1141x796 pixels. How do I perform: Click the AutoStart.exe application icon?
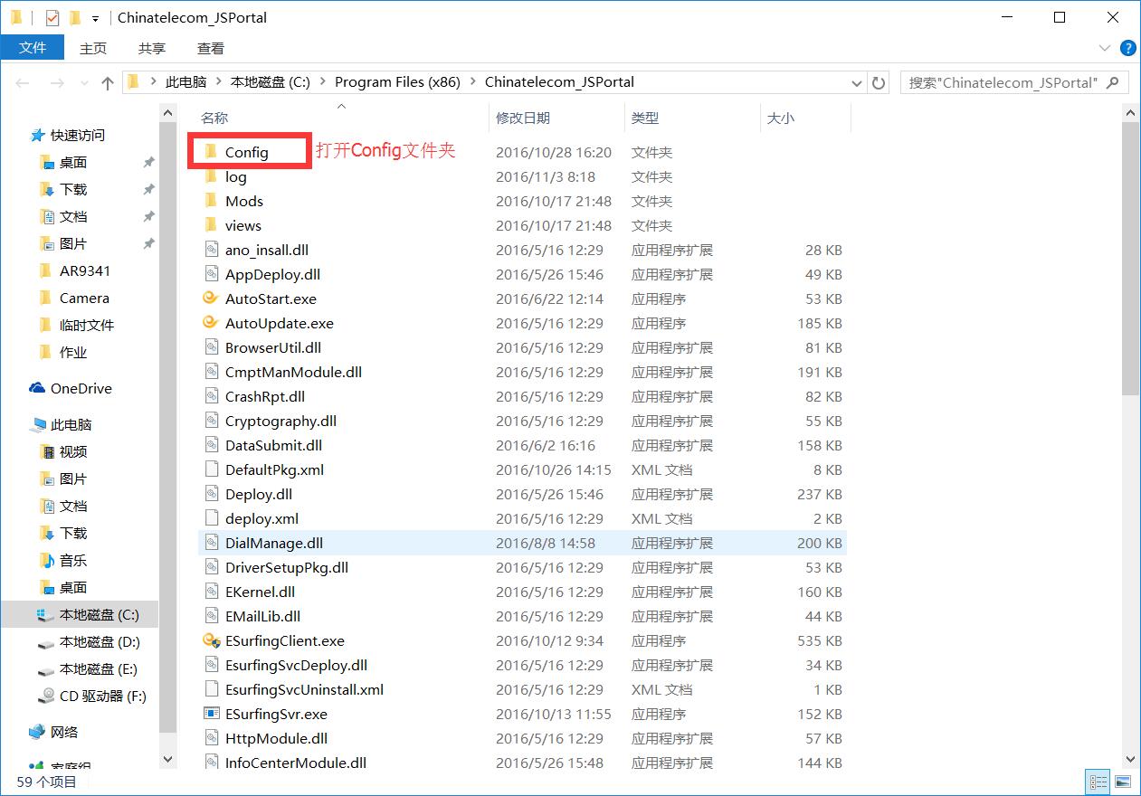[211, 298]
